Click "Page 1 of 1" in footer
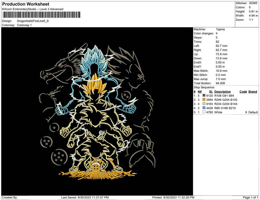Viewport: 260px width, 200px height. point(250,198)
